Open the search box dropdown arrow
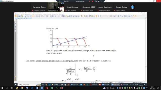Image resolution: width=161 pixels, height=90 pixels. (x=108, y=16)
